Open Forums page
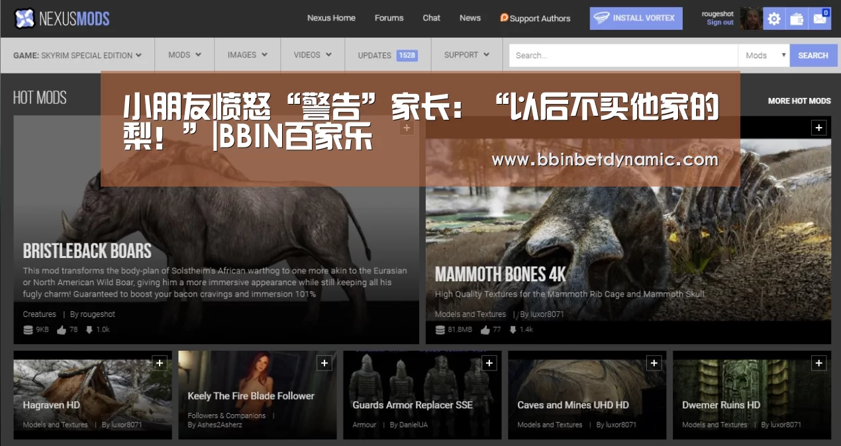841x446 pixels. pos(389,18)
